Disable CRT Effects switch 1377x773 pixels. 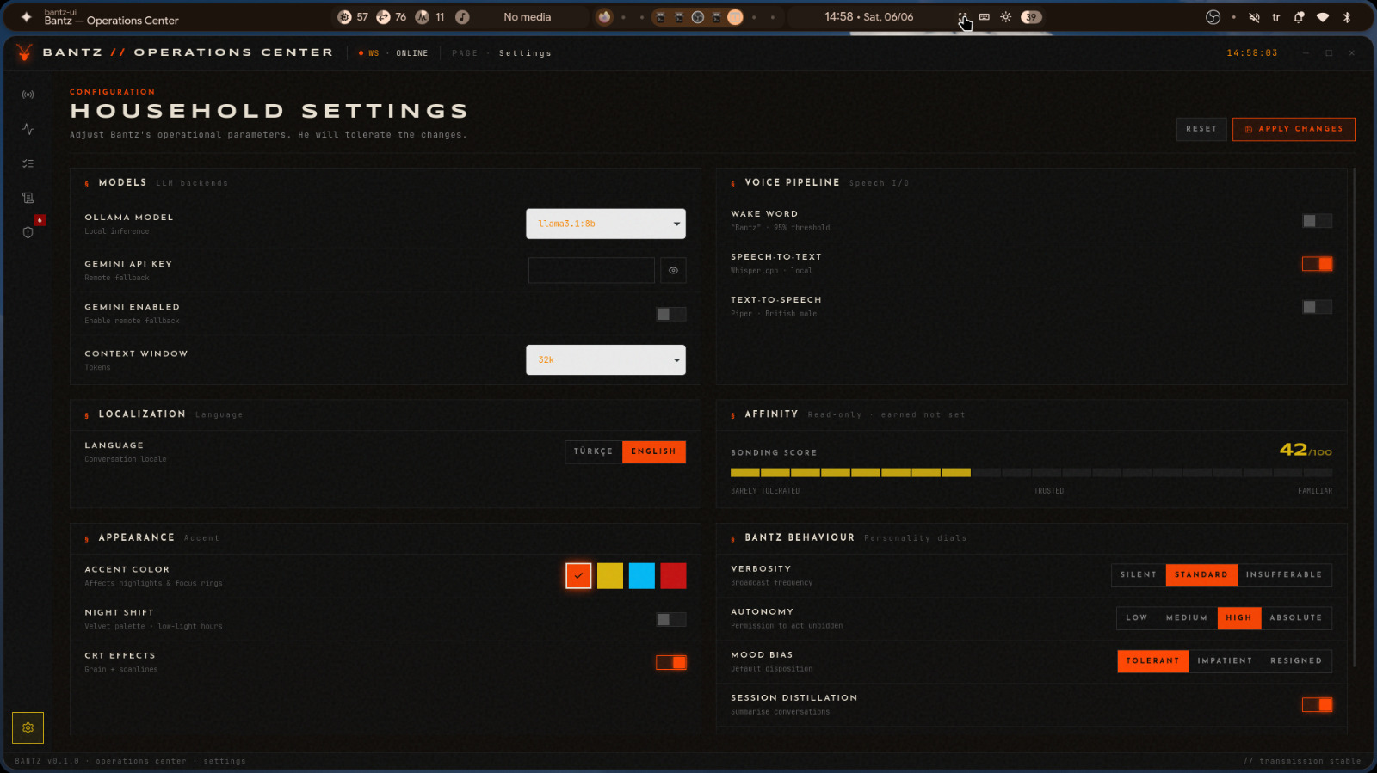click(x=670, y=662)
